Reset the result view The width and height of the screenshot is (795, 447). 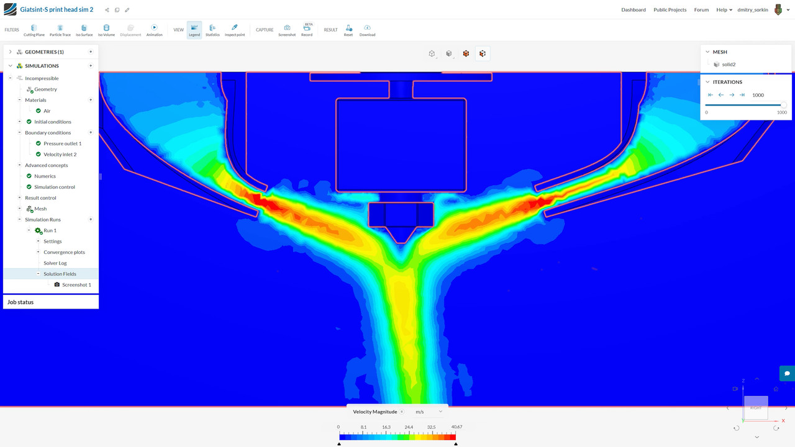(348, 30)
